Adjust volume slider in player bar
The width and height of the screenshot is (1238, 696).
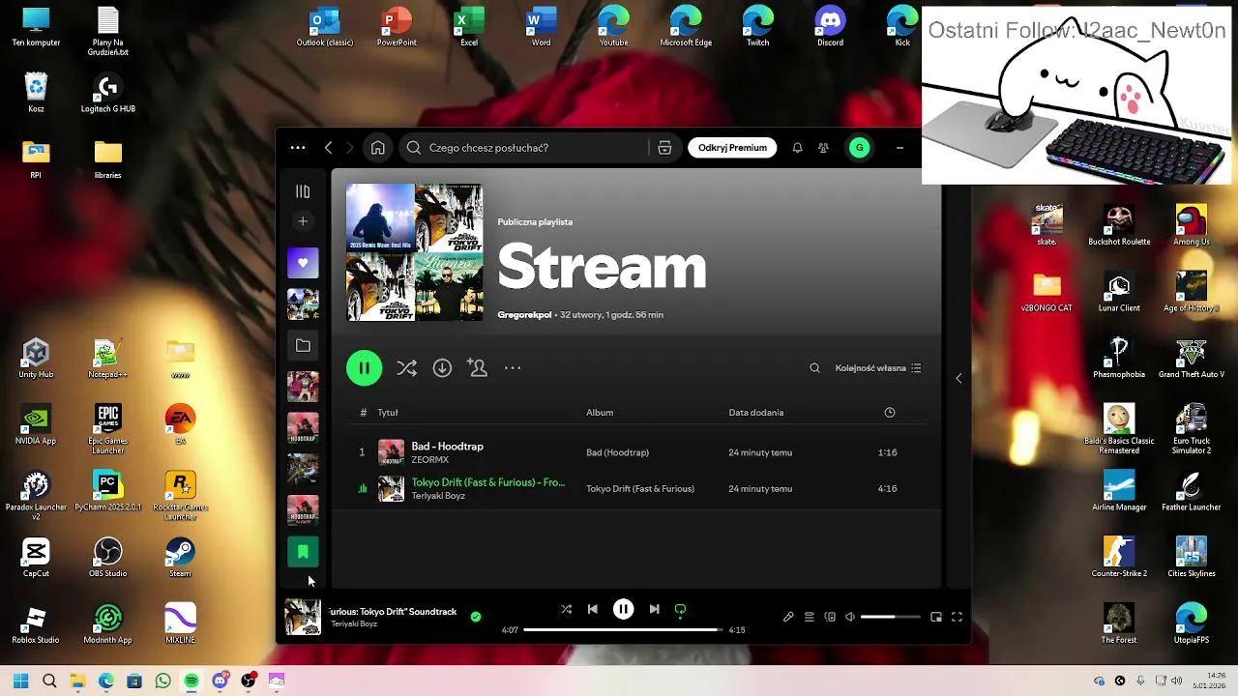pyautogui.click(x=890, y=617)
